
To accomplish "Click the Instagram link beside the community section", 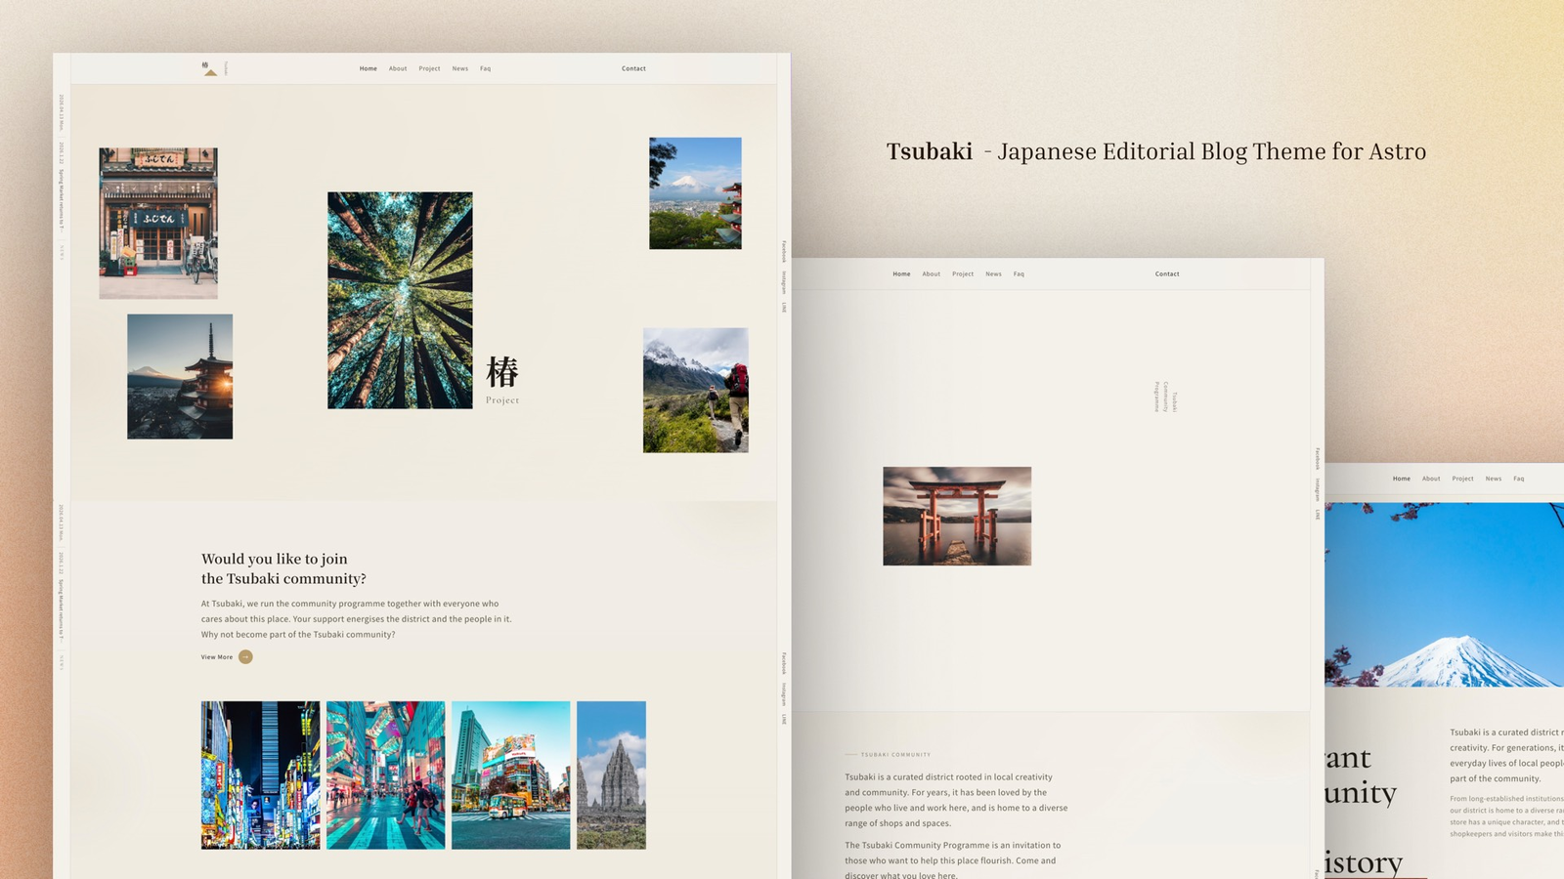I will click(784, 695).
